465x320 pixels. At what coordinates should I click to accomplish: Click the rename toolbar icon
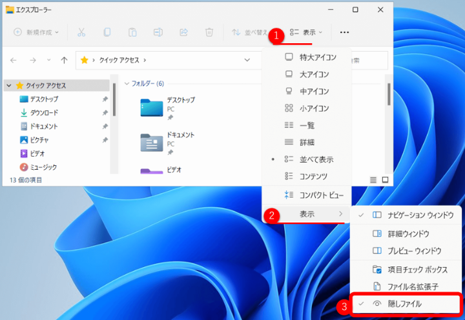click(158, 32)
